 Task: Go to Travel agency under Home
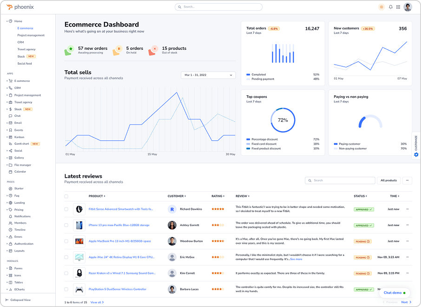pyautogui.click(x=26, y=49)
